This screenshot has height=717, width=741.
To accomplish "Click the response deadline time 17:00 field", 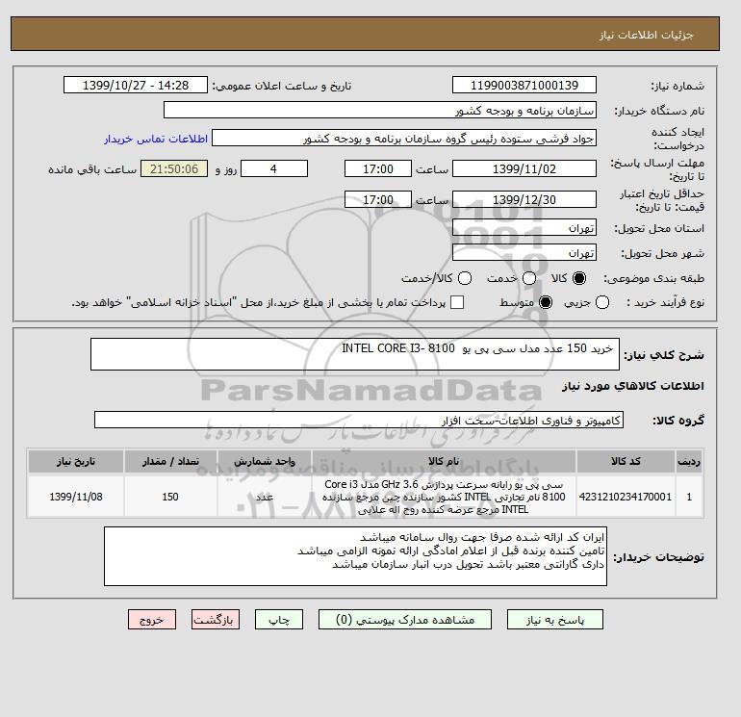I will [378, 168].
